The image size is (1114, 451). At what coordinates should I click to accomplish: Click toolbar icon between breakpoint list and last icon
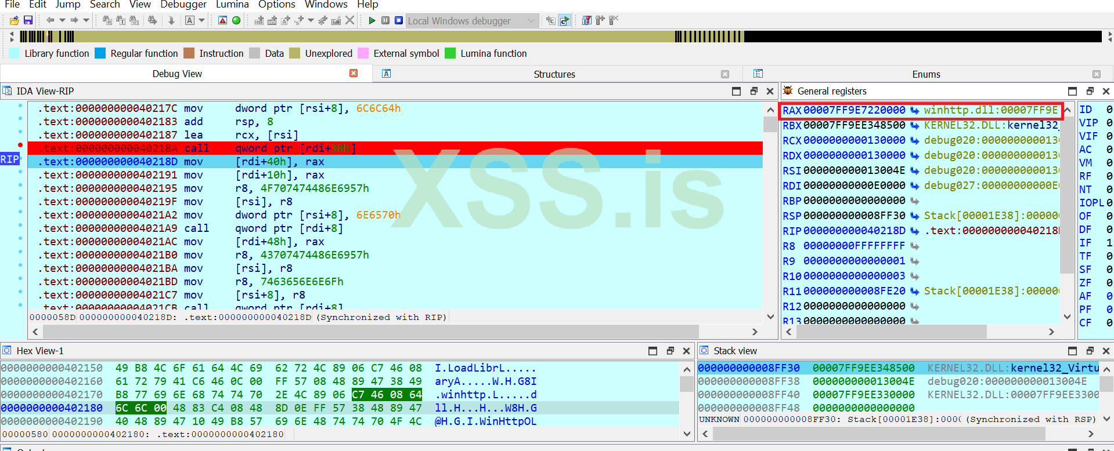(600, 20)
